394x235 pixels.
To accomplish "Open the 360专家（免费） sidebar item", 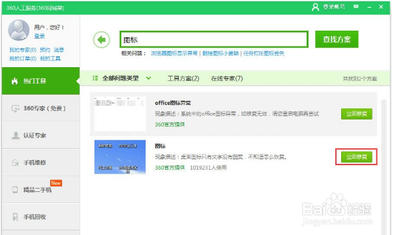I will [40, 108].
